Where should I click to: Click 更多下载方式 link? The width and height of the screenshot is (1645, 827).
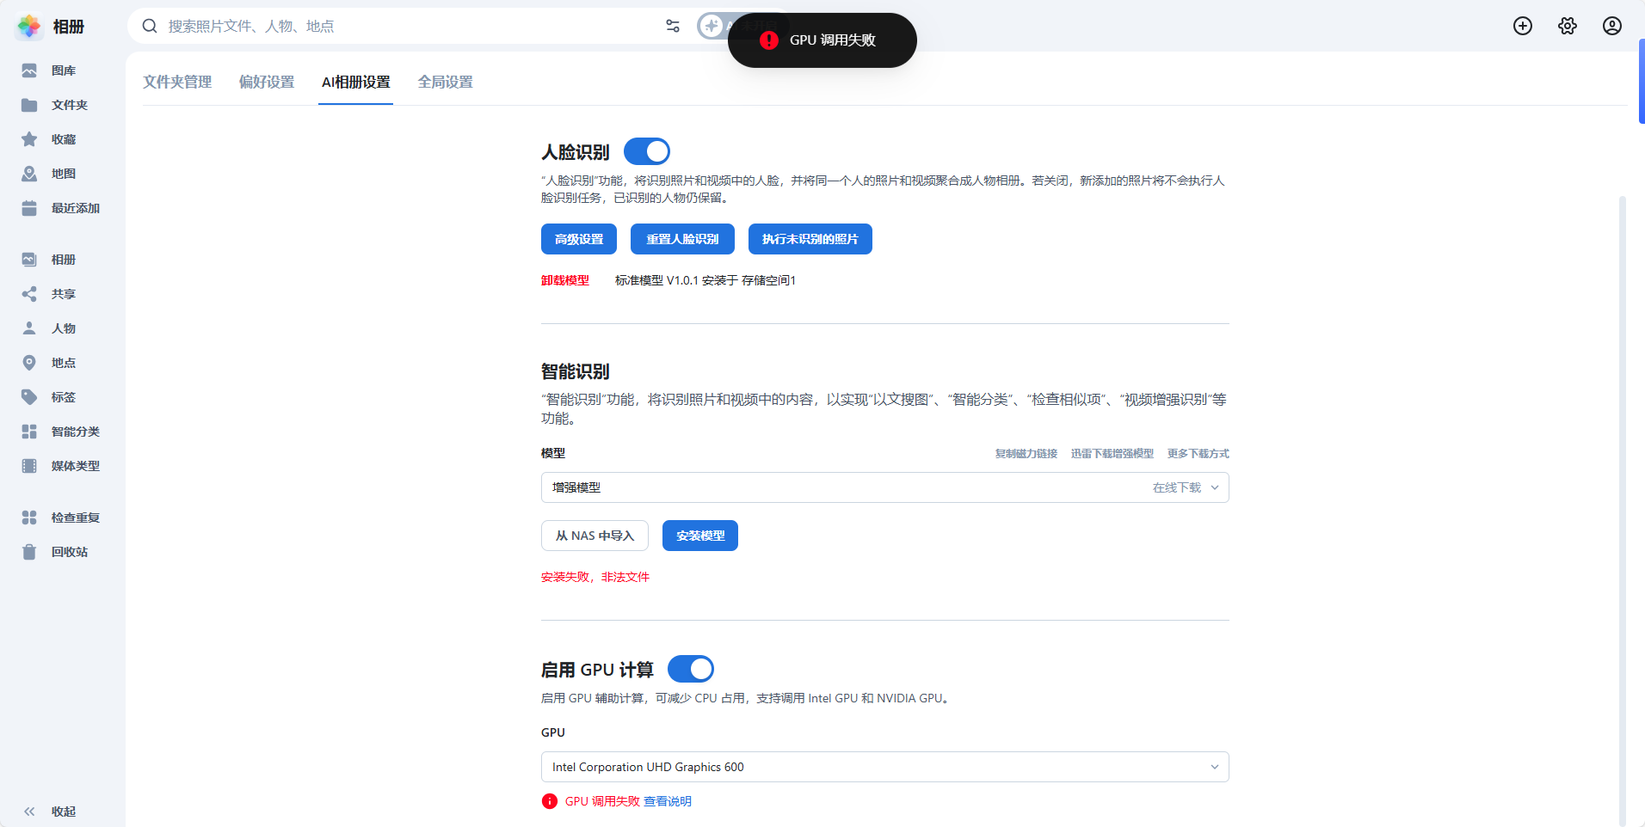[1198, 454]
